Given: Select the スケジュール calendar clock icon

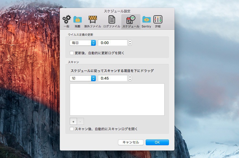Looking at the screenshot, I should pyautogui.click(x=131, y=20).
